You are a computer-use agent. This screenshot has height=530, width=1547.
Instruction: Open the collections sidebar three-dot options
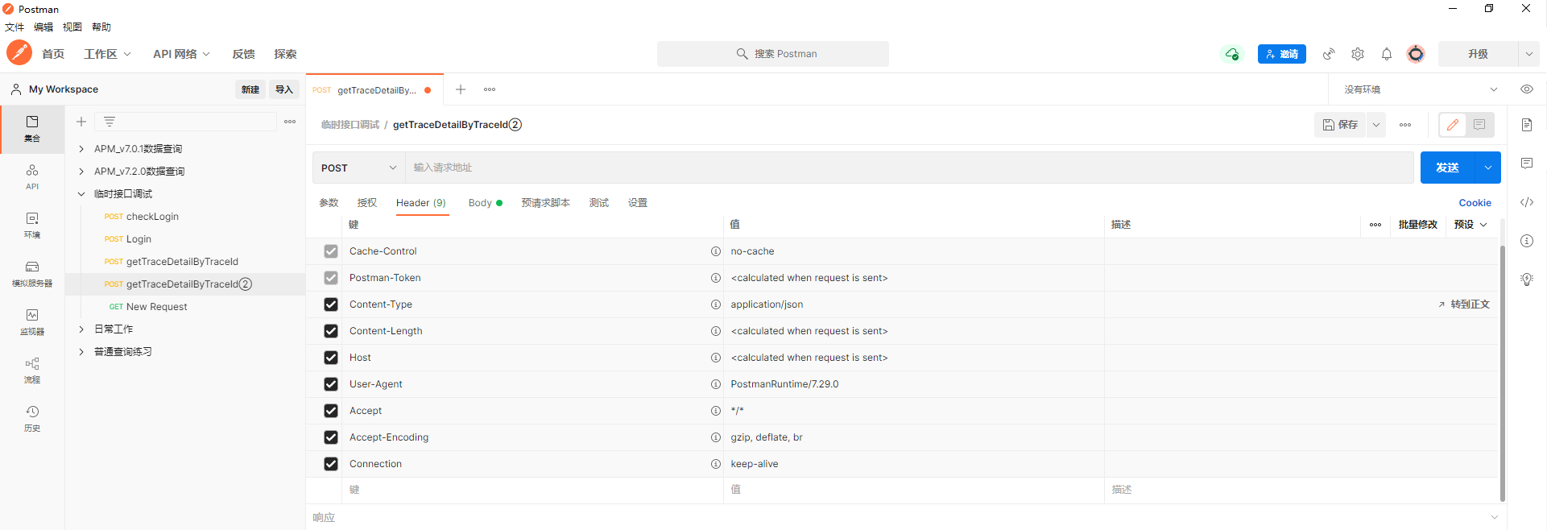pos(290,122)
